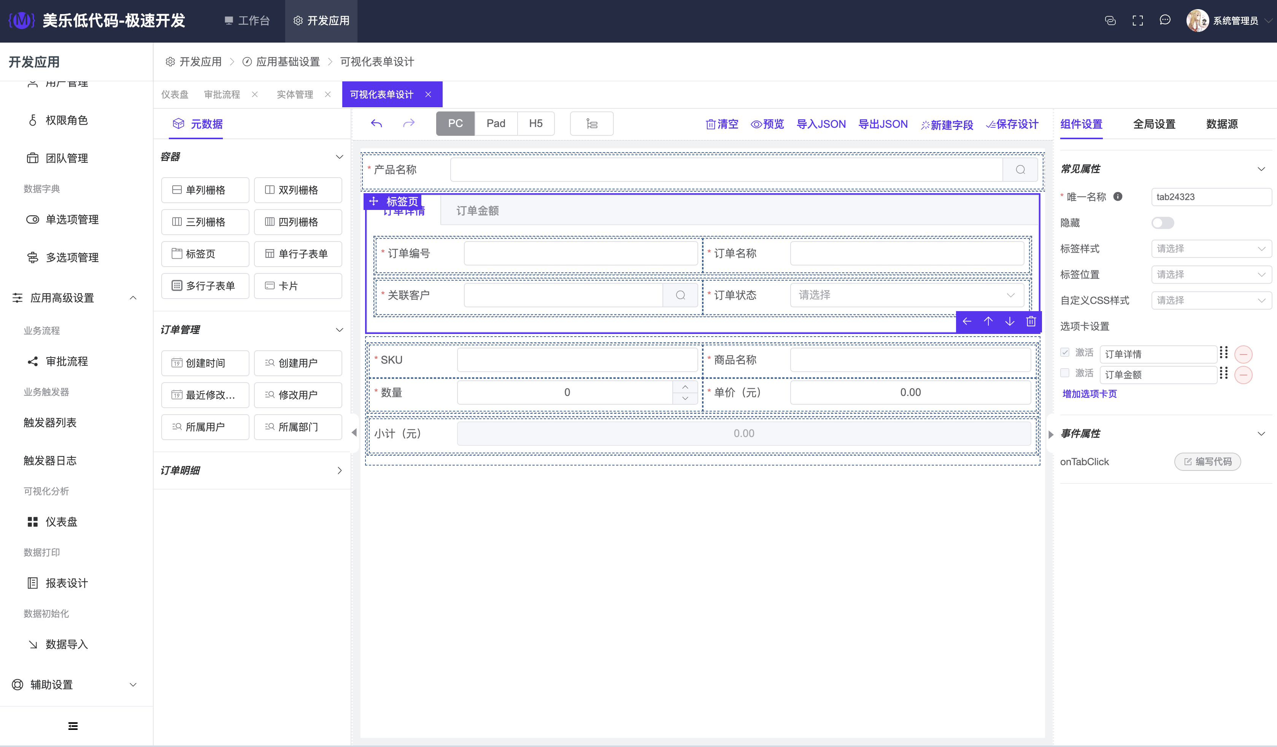This screenshot has height=747, width=1277.
Task: Click the redo arrow in designer toolbar
Action: [408, 124]
